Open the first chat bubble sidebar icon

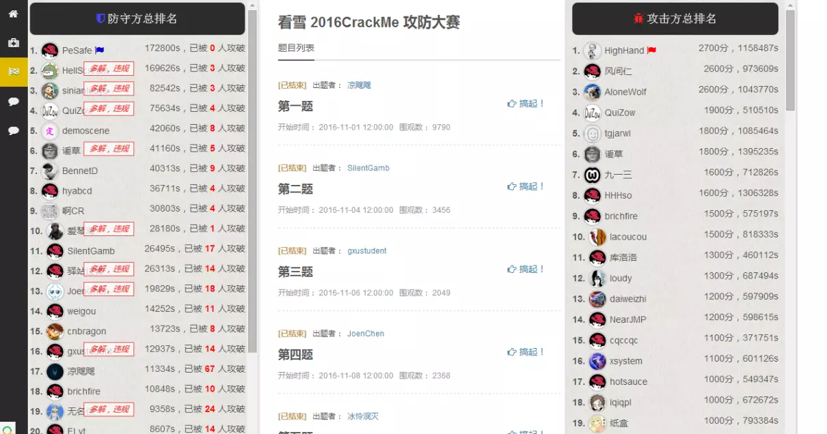14,102
